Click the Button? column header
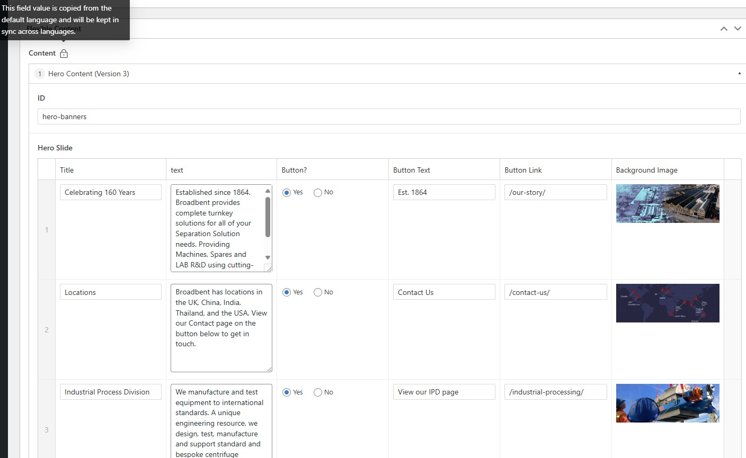746x458 pixels. (x=294, y=170)
